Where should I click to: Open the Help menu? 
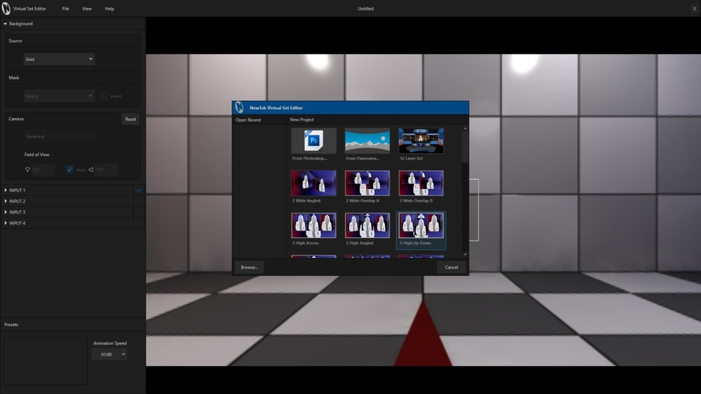pyautogui.click(x=109, y=9)
